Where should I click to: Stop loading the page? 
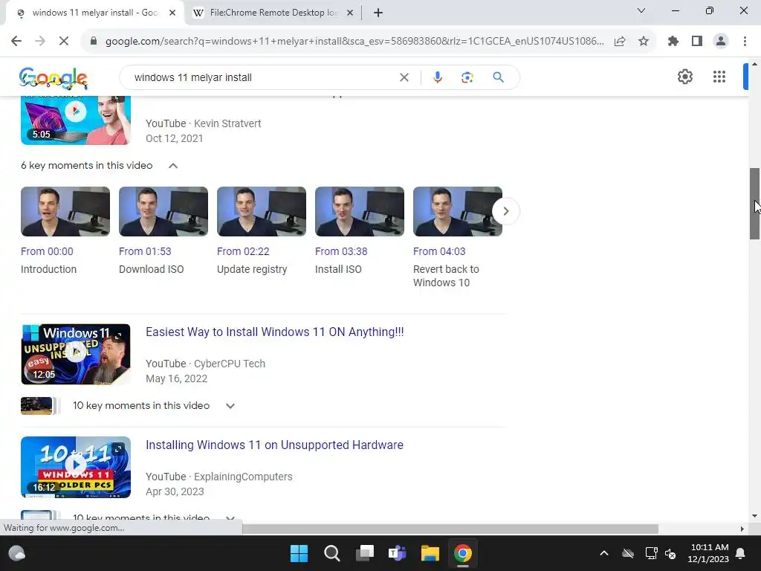[x=64, y=42]
